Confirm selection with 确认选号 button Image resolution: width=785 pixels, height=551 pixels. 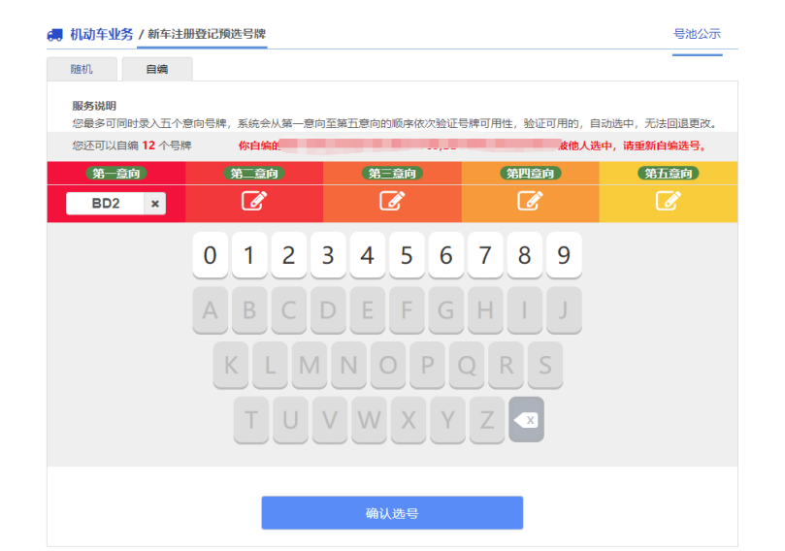pos(392,513)
